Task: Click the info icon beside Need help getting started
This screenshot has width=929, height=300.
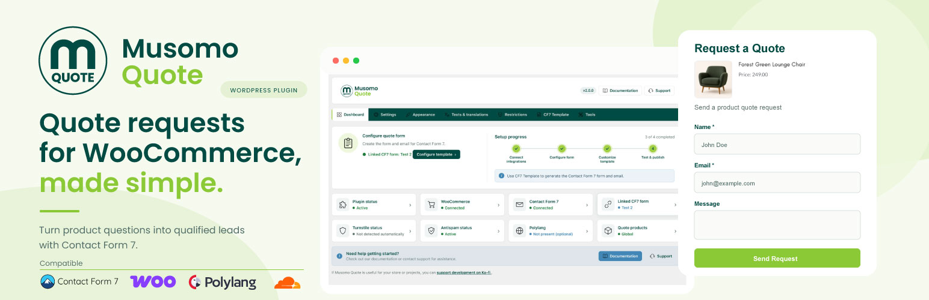Action: [339, 256]
